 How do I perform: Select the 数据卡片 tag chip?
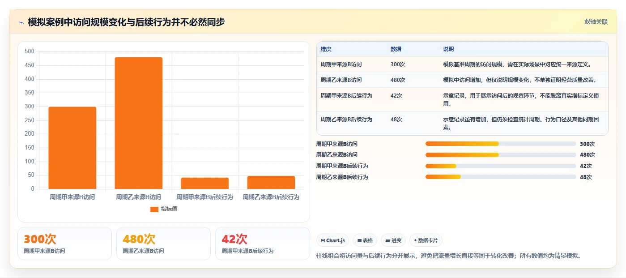click(x=426, y=240)
